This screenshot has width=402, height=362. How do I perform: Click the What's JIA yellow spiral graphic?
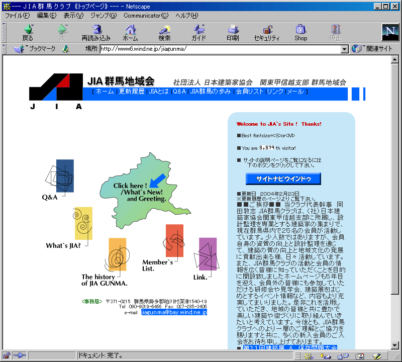83,223
